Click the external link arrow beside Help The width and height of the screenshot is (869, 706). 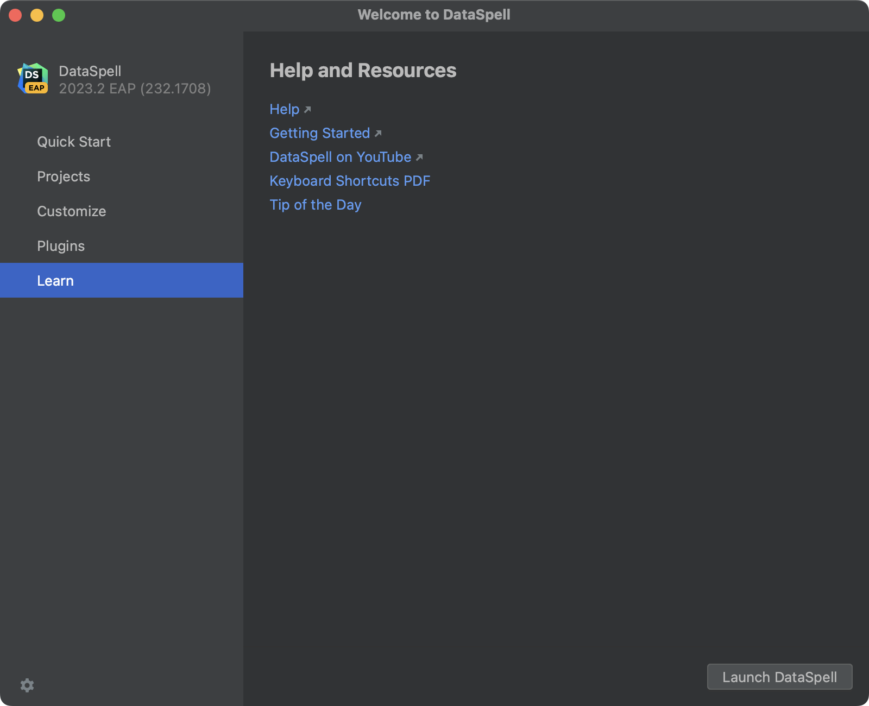pos(308,110)
